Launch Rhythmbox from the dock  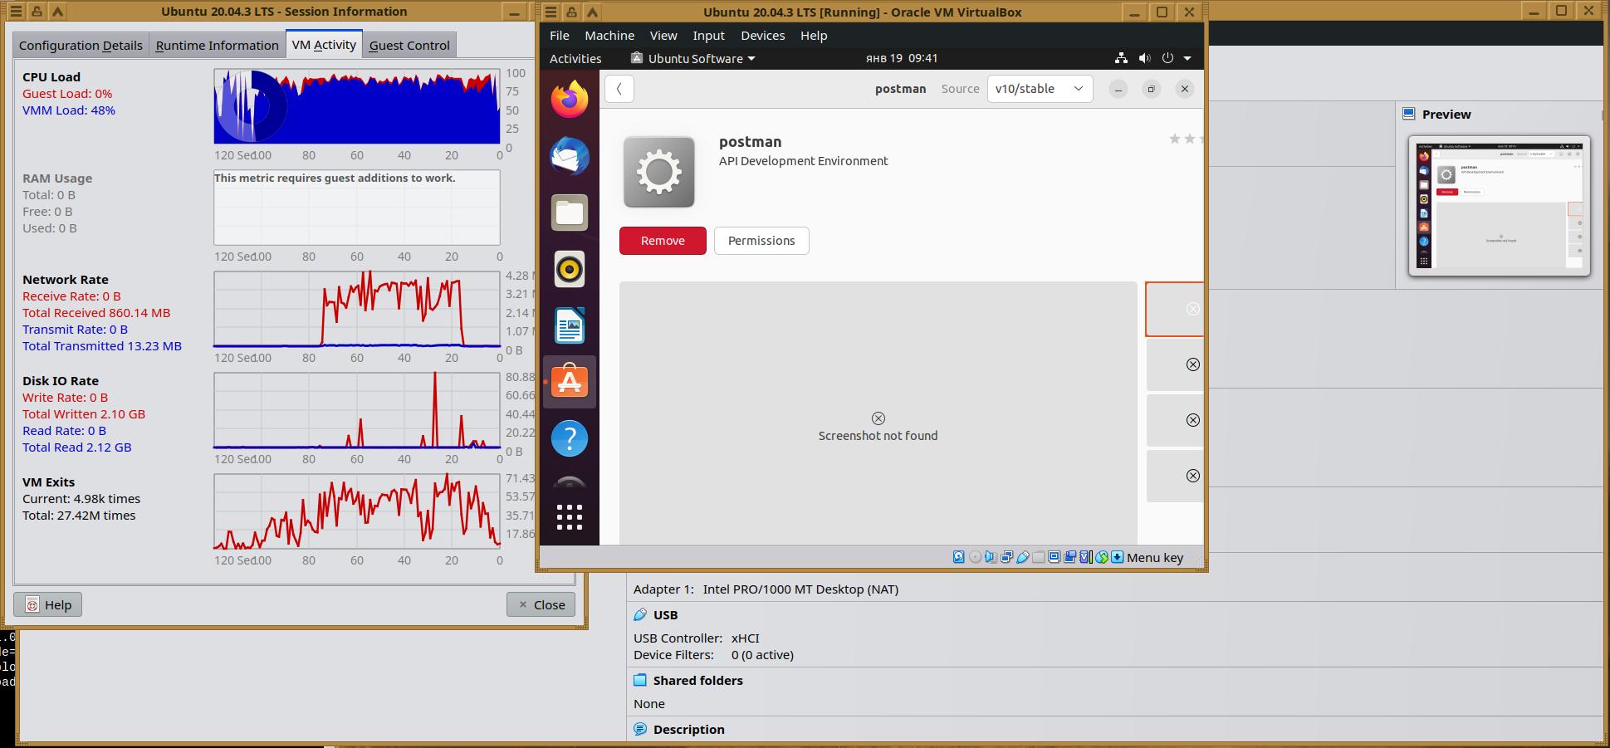click(x=570, y=269)
